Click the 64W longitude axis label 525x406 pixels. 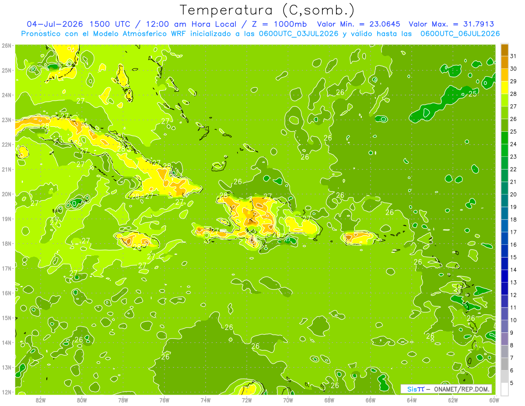[x=412, y=400]
